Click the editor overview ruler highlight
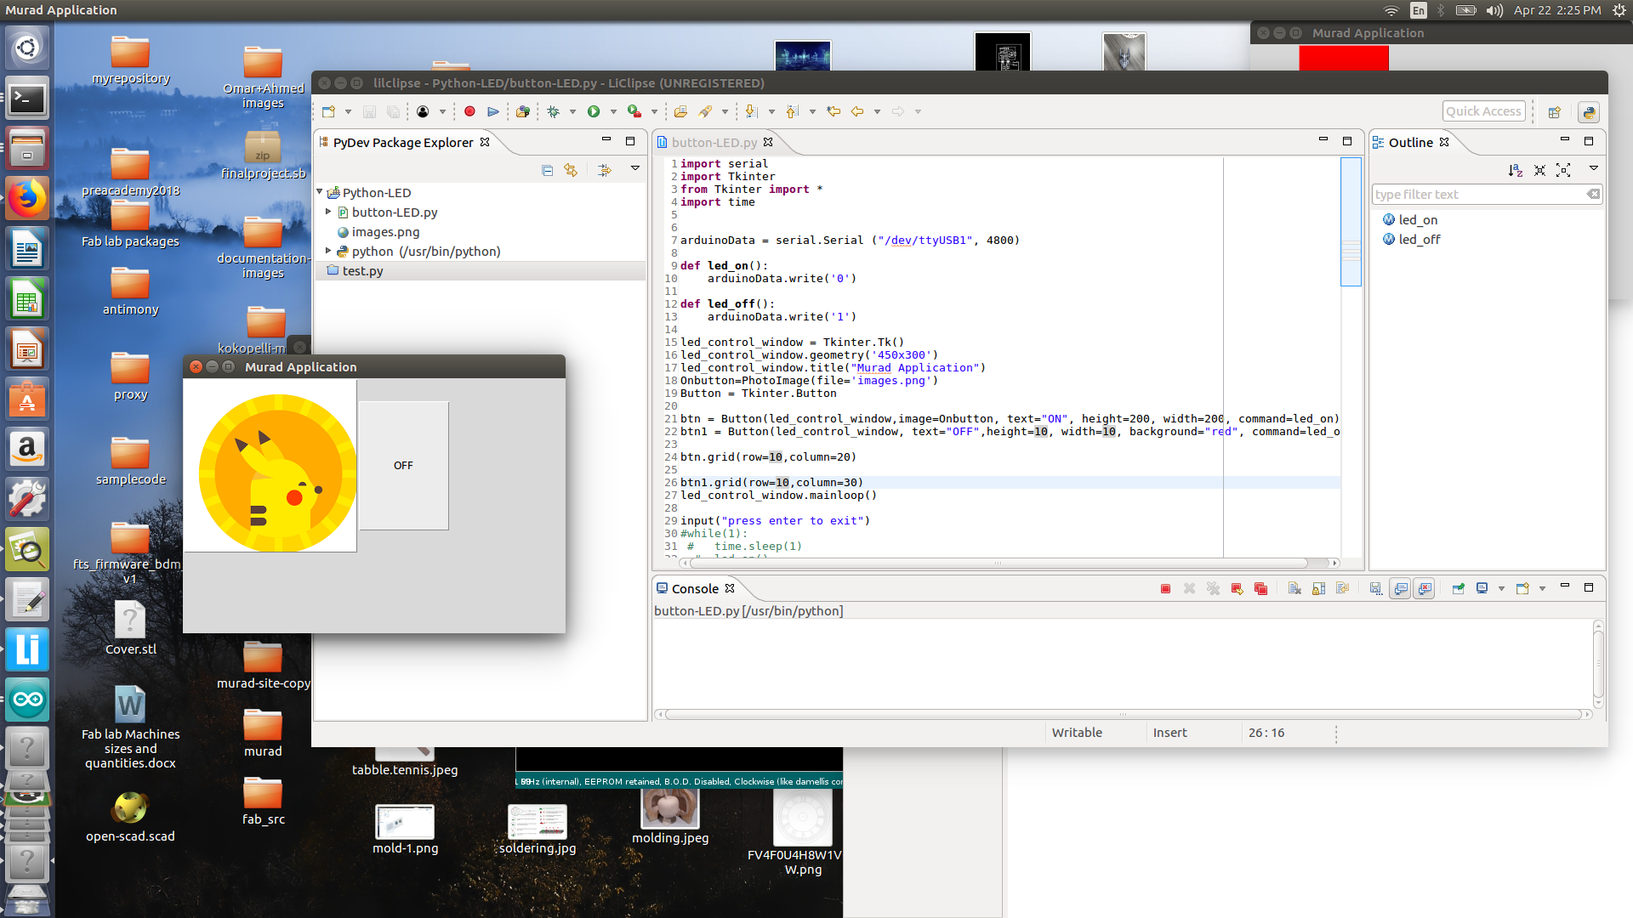Image resolution: width=1633 pixels, height=918 pixels. 1351,221
